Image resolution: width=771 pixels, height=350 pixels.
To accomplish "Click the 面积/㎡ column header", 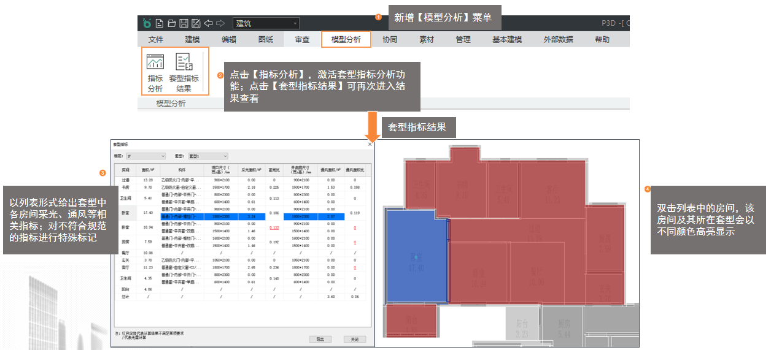I will [x=147, y=170].
